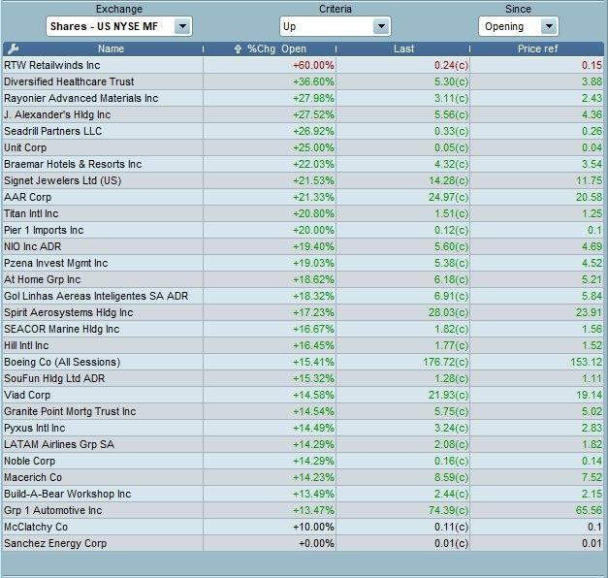Click the +19.40% change for NIO
608x578 pixels.
point(313,246)
